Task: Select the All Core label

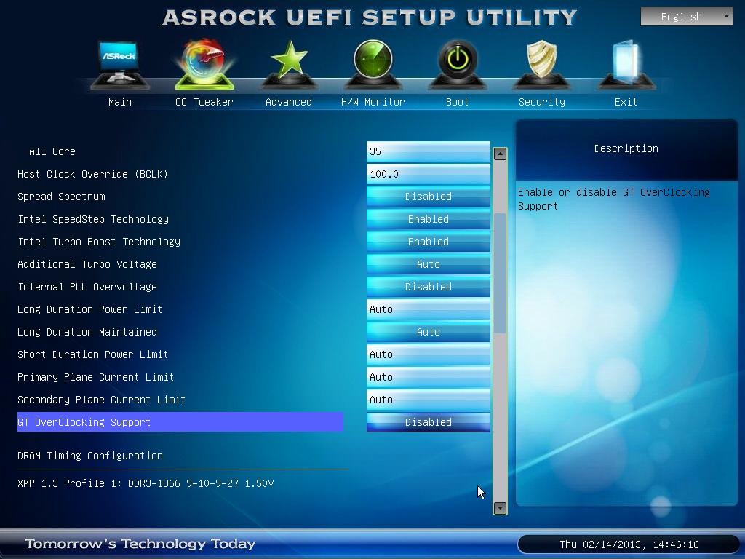Action: (52, 151)
